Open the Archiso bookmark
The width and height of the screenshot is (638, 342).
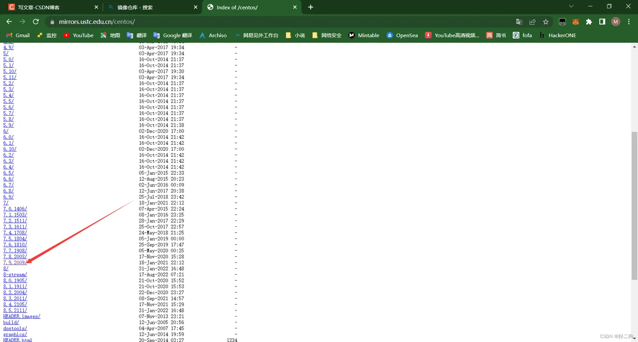pyautogui.click(x=213, y=35)
